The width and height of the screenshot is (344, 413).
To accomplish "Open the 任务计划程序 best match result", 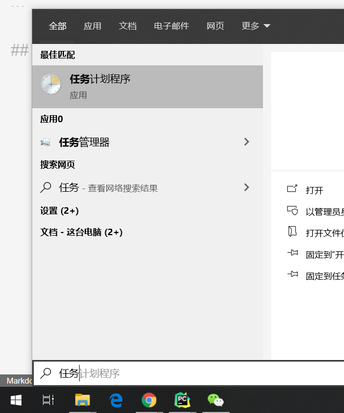I will (x=148, y=87).
